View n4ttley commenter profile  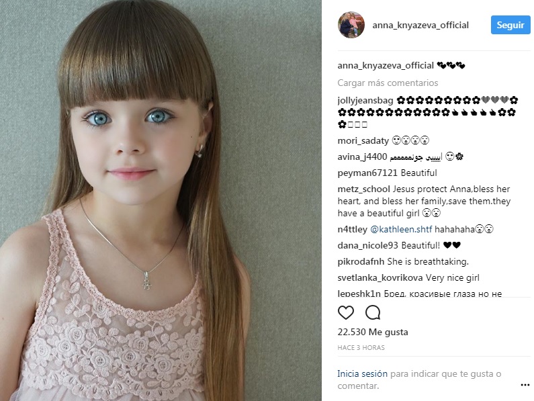pyautogui.click(x=352, y=229)
